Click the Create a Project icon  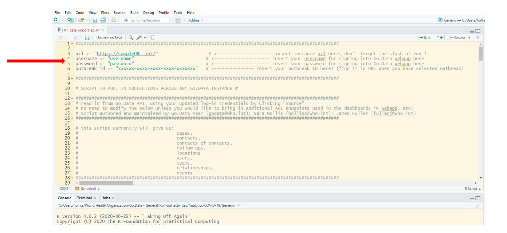pyautogui.click(x=70, y=20)
